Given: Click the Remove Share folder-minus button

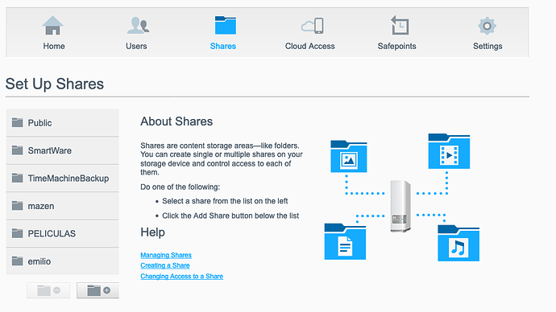Looking at the screenshot, I should pyautogui.click(x=48, y=290).
